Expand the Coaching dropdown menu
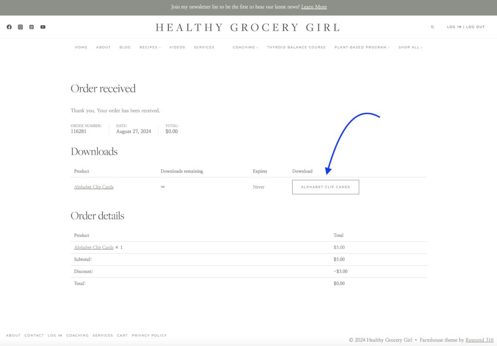 pos(245,48)
